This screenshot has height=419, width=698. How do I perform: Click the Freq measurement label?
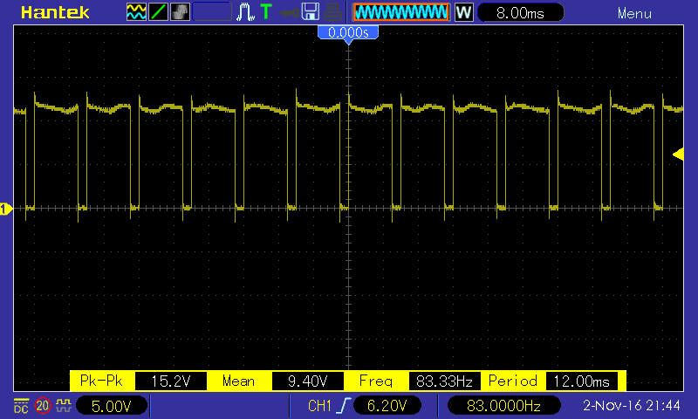376,381
